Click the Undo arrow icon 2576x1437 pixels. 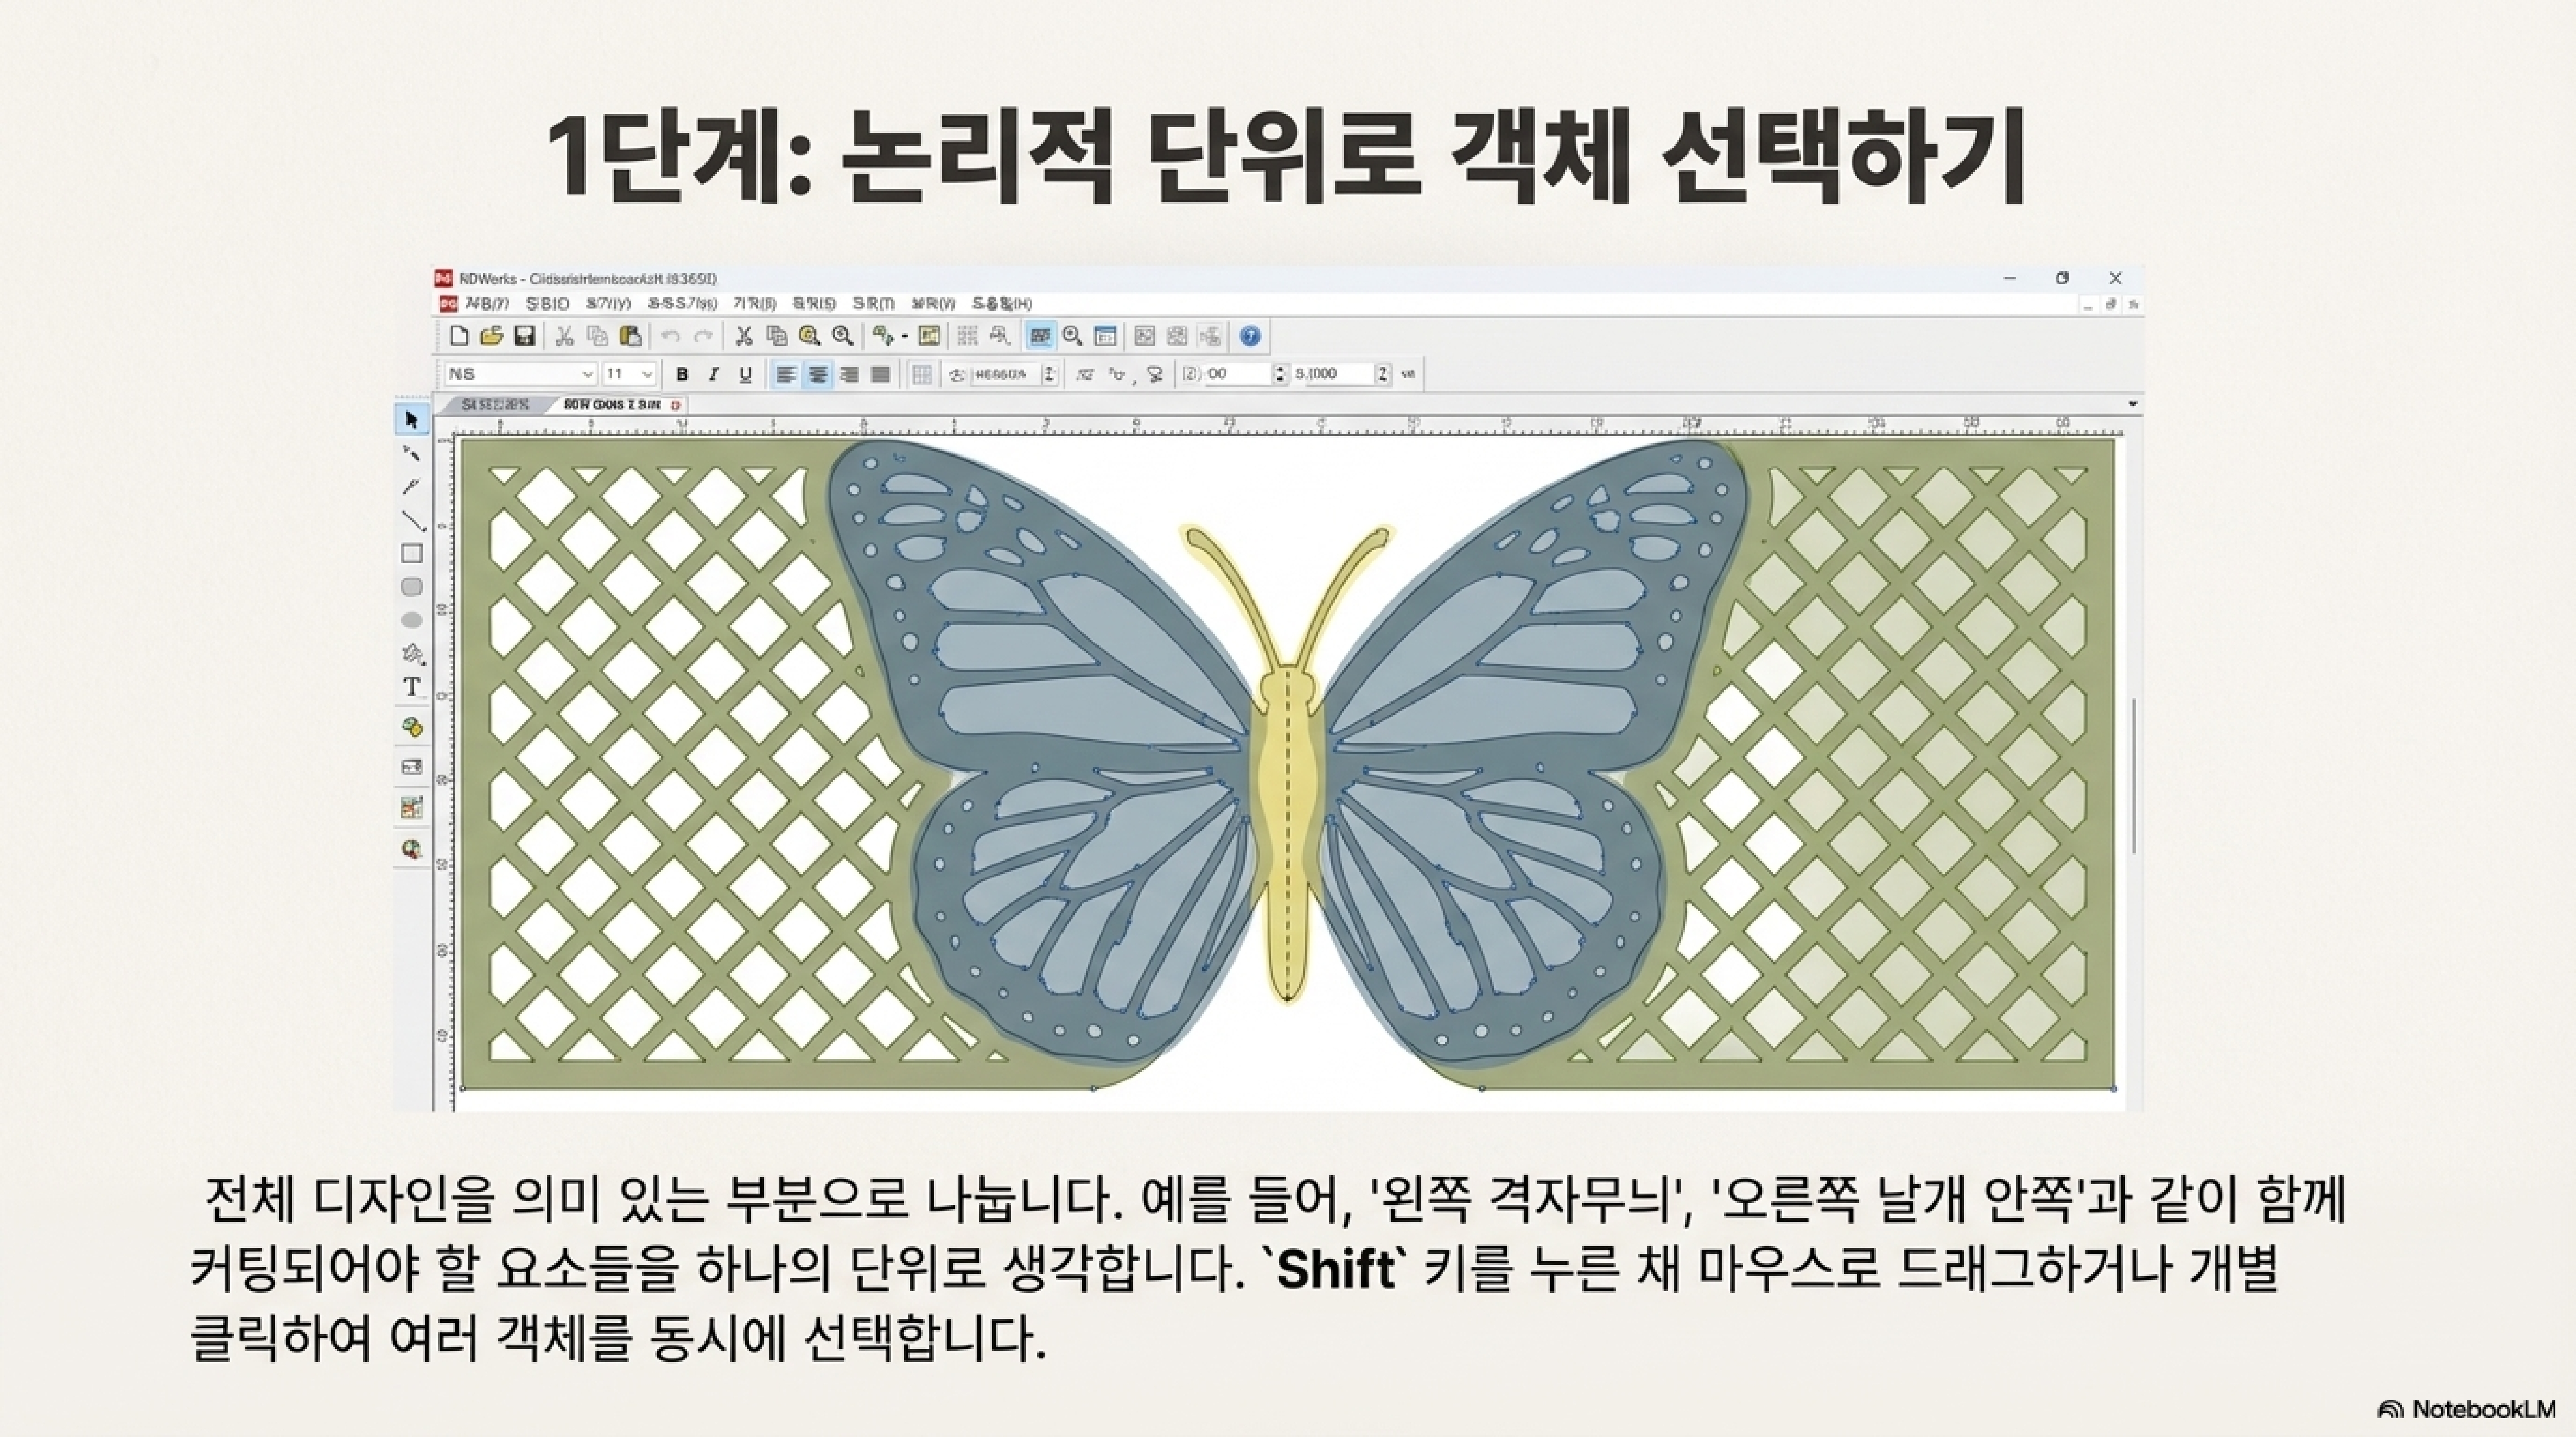click(671, 337)
